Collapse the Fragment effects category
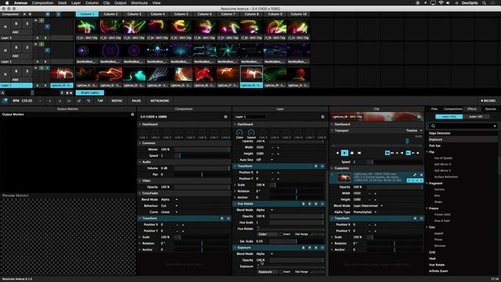501x282 pixels. 427,183
